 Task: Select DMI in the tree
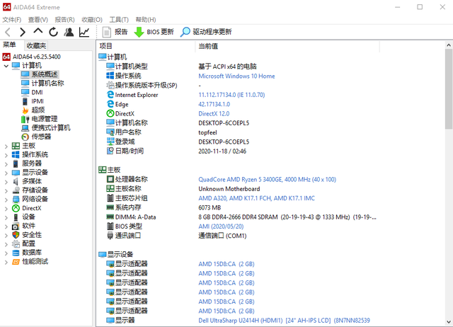click(x=32, y=92)
